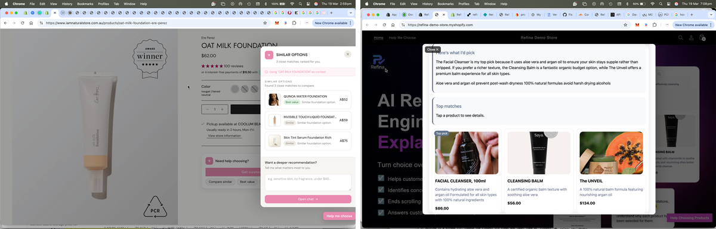Click the Compare similar chip
716x229 pixels.
click(220, 182)
